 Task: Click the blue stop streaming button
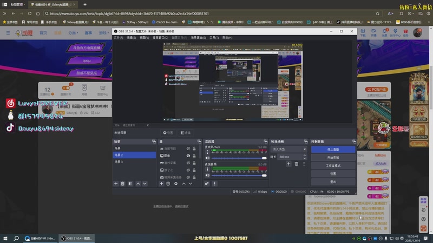click(x=333, y=150)
